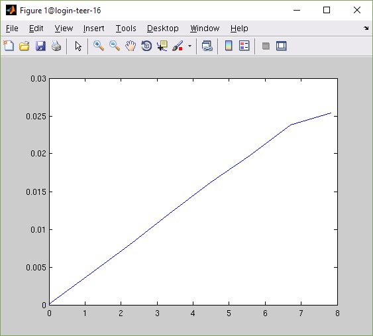Open a file with the folder icon
This screenshot has height=336, width=373.
(x=25, y=46)
